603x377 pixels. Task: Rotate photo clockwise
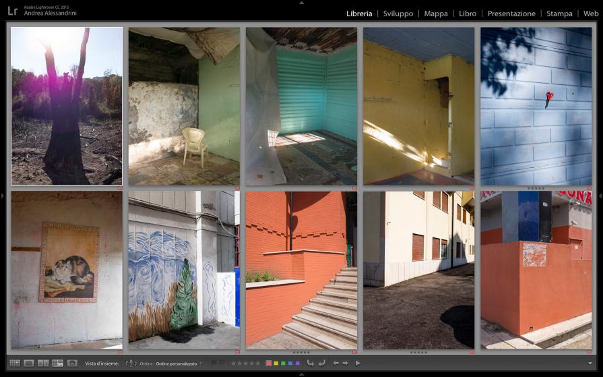pyautogui.click(x=321, y=363)
